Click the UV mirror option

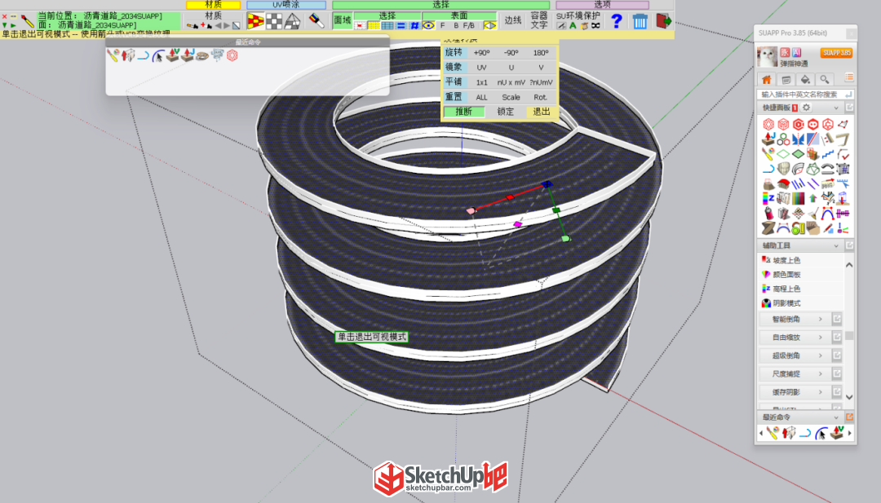pyautogui.click(x=481, y=68)
